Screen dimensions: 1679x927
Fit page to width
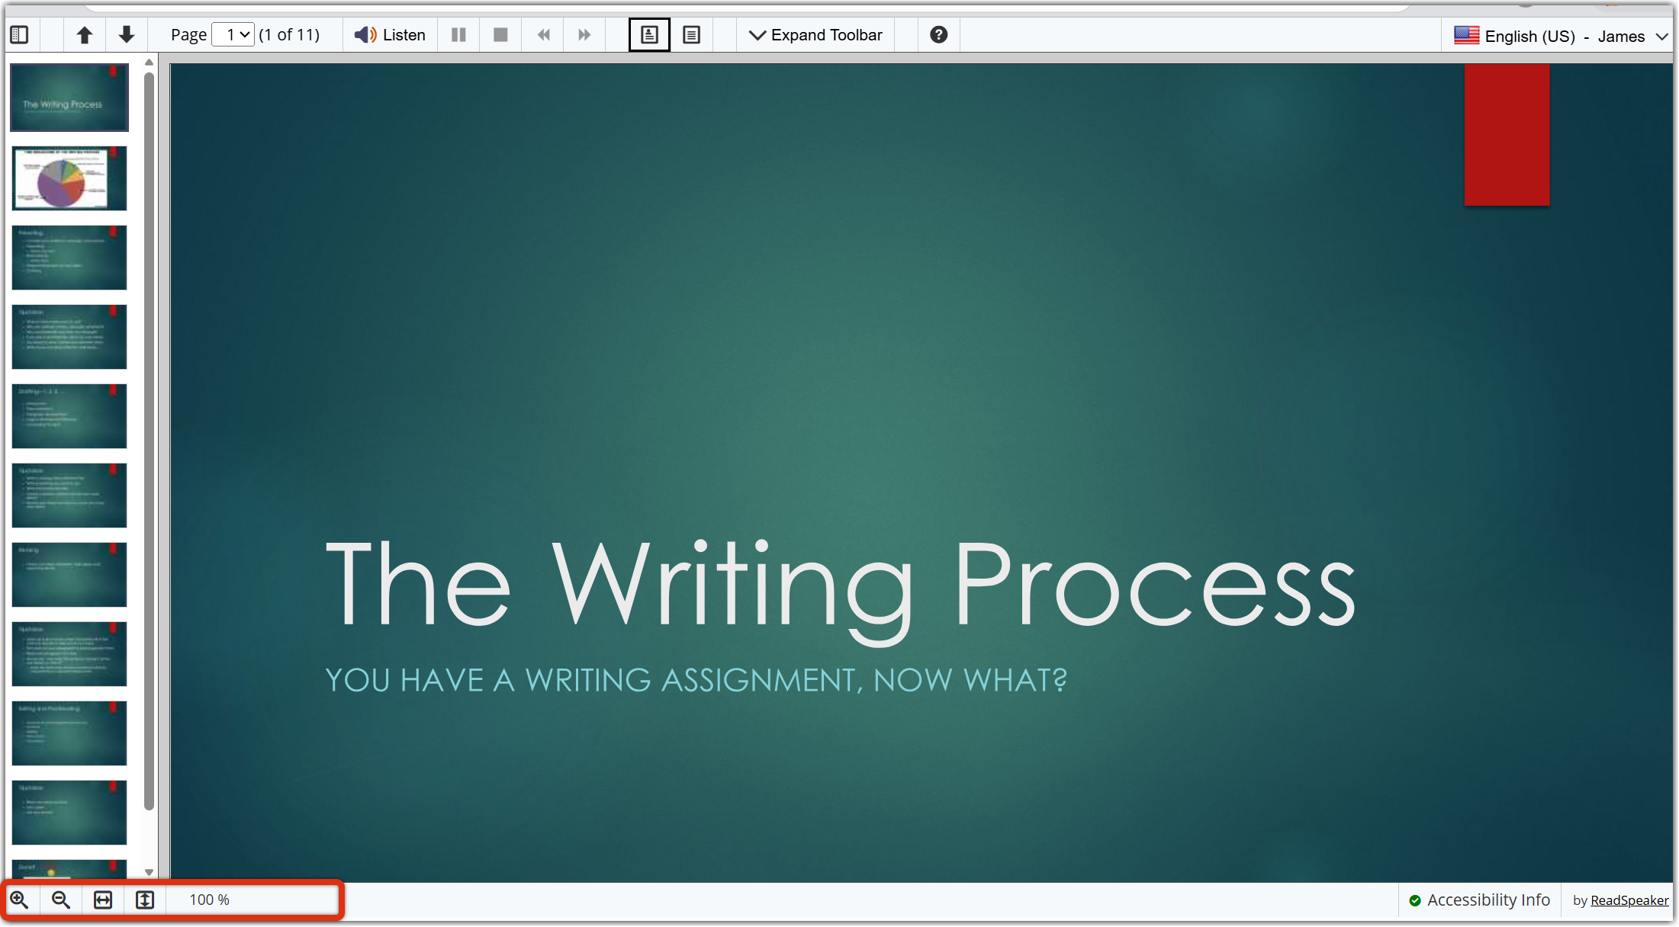point(103,900)
